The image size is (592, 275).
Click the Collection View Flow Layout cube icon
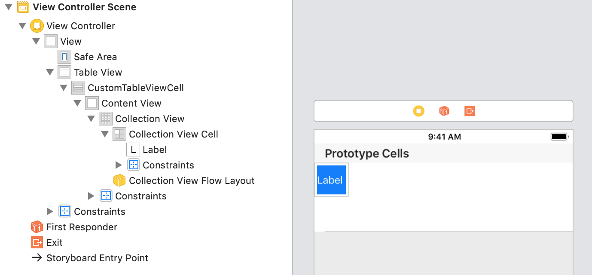[x=119, y=180]
